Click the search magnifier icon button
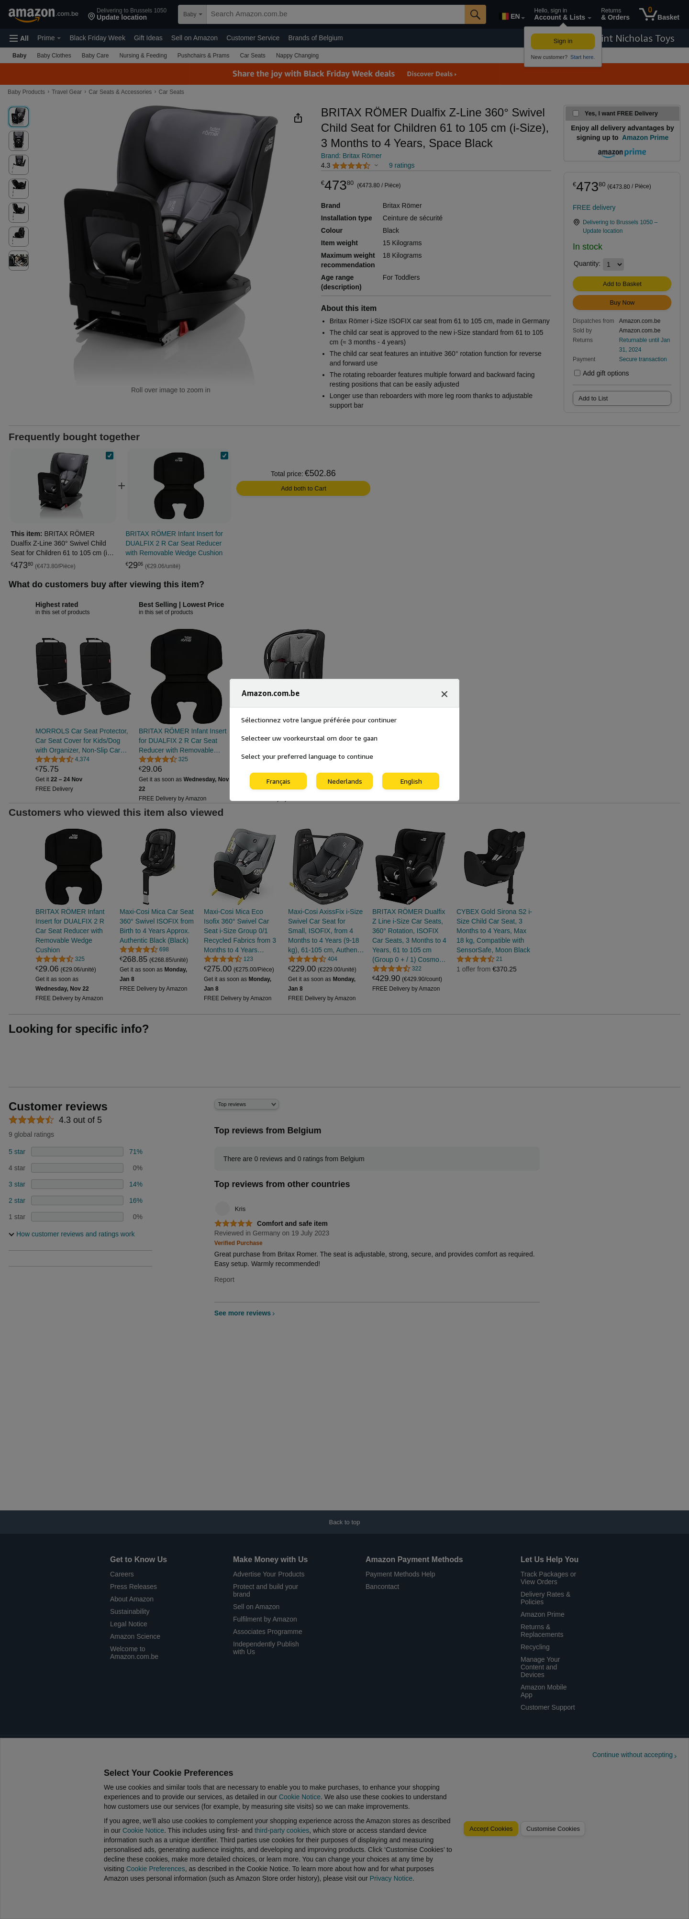 click(475, 14)
